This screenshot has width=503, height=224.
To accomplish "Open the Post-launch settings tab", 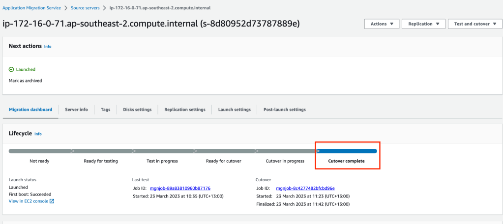I will tap(284, 110).
